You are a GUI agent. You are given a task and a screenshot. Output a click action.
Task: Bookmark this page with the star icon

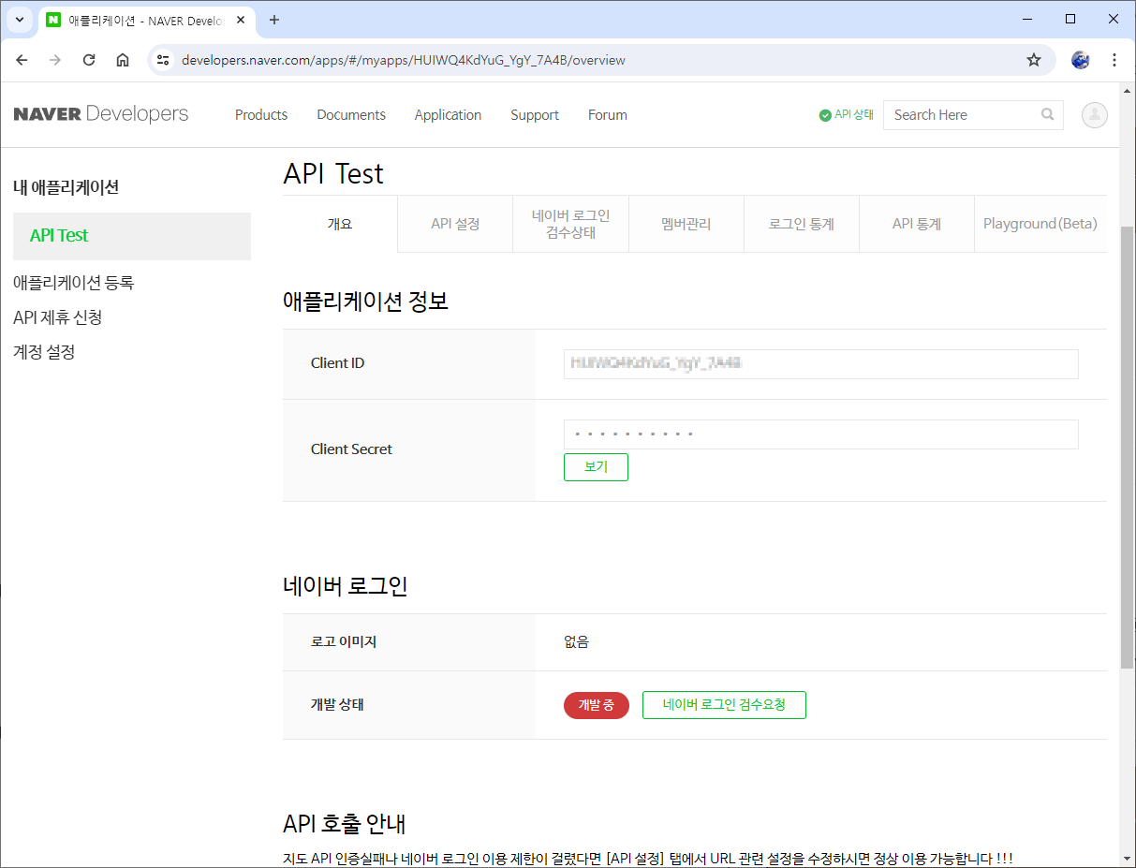(x=1034, y=60)
